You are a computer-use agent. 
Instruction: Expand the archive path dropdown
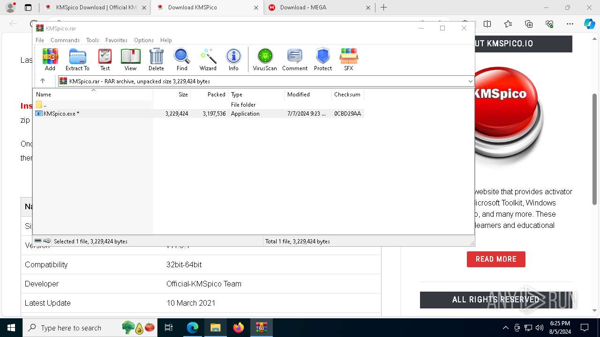pos(470,81)
